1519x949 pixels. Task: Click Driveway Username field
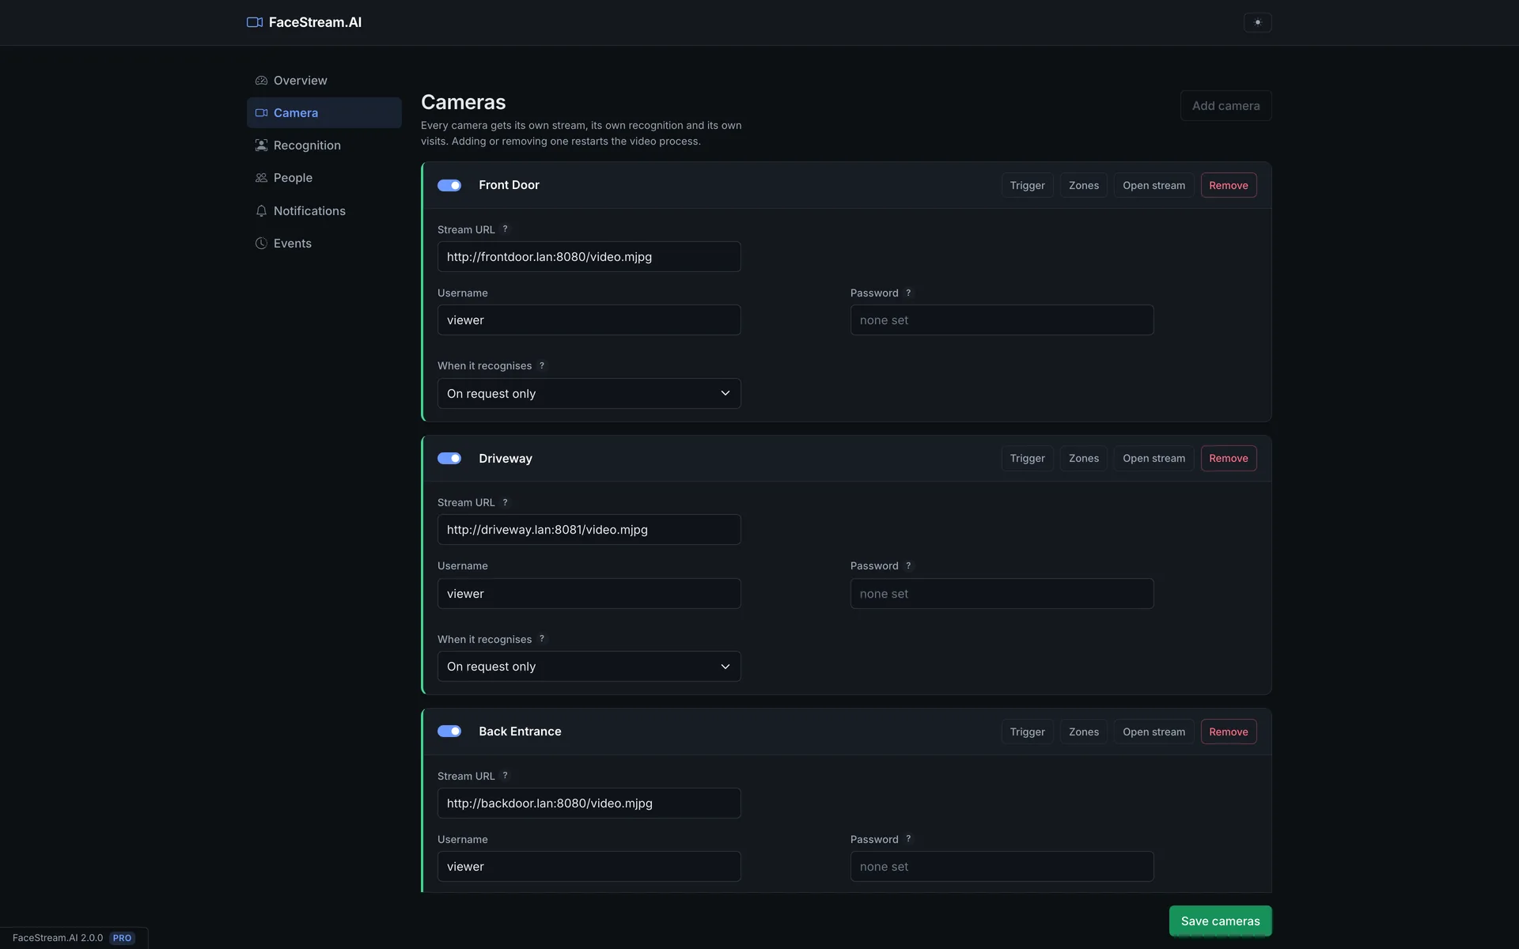pos(589,594)
